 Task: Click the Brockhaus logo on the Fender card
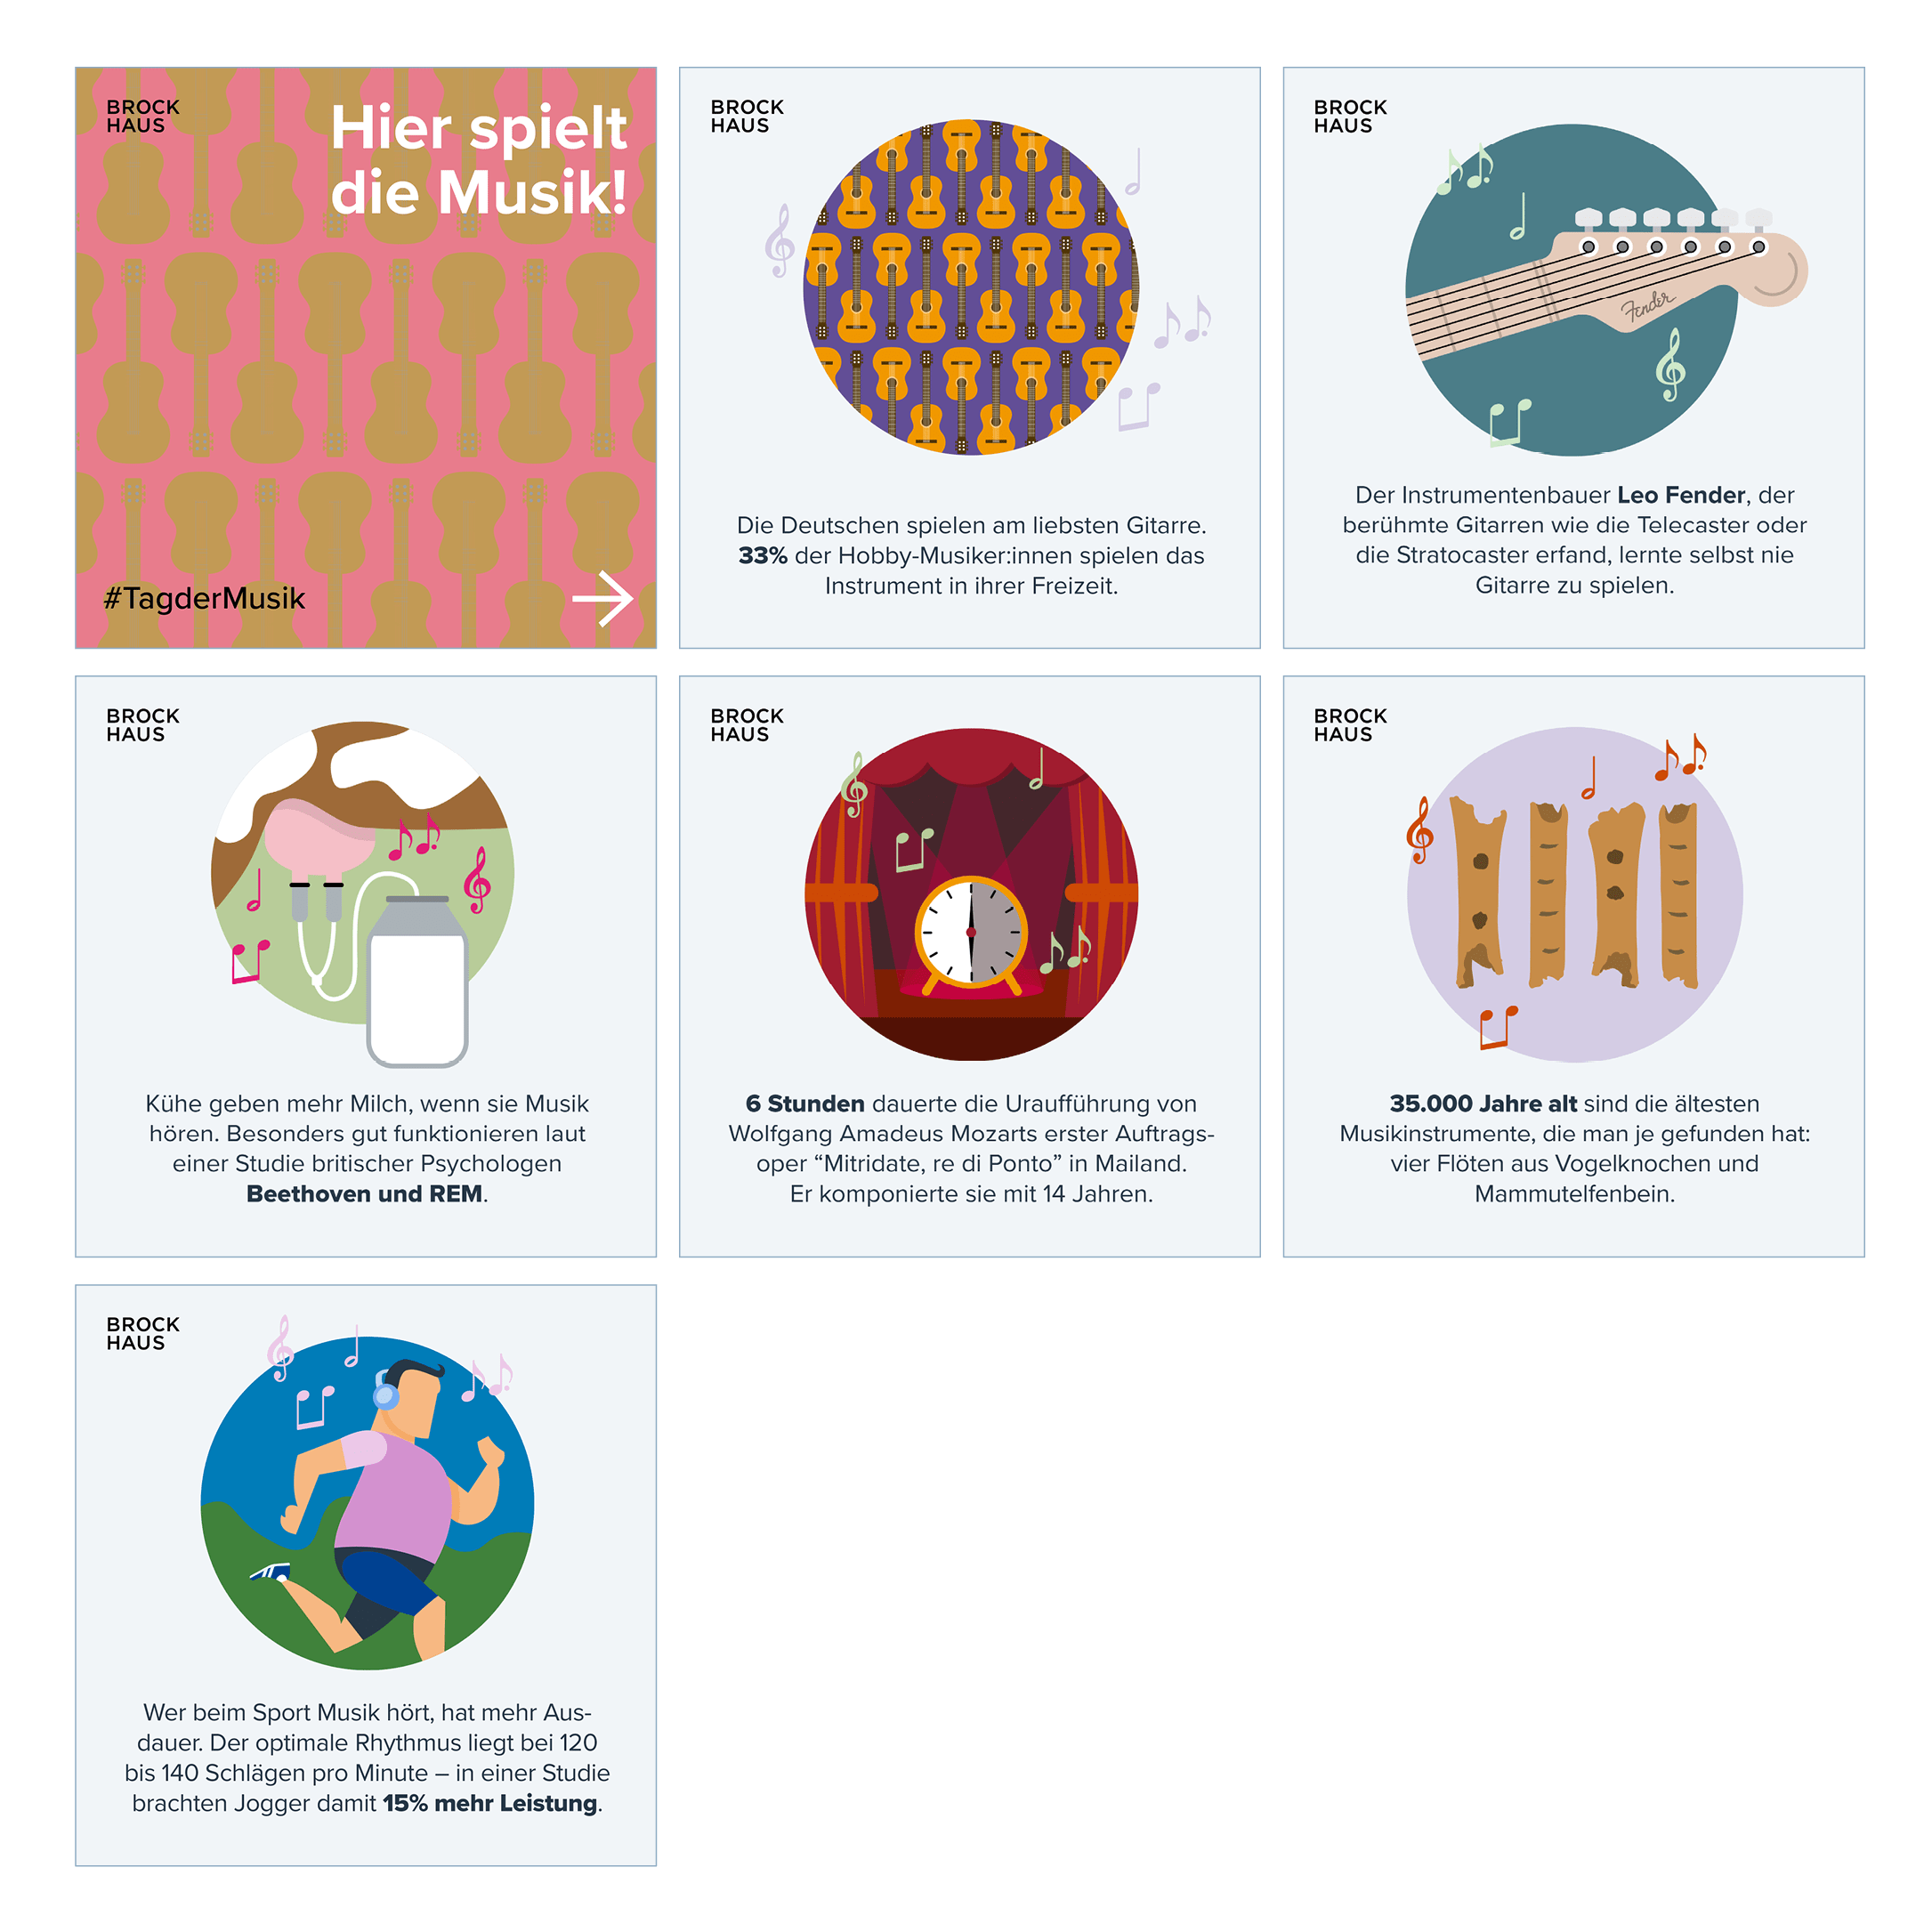[1350, 116]
